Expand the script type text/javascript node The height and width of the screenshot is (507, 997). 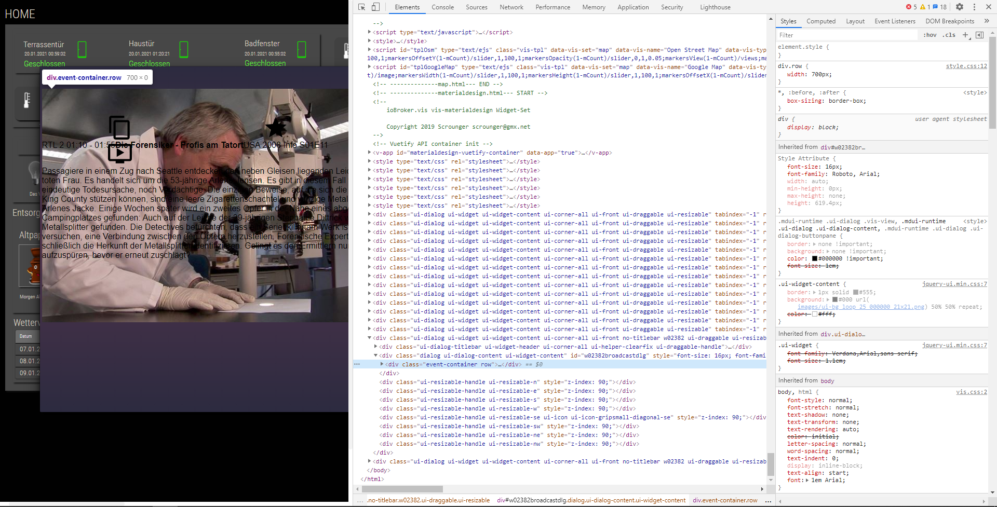pyautogui.click(x=370, y=32)
